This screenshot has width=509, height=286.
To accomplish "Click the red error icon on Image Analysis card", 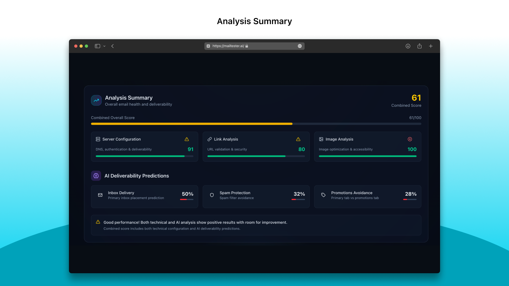I will point(410,139).
